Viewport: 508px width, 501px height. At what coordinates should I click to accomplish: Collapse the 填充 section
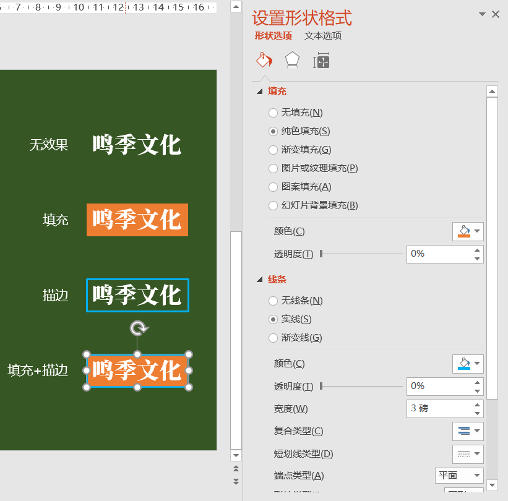point(259,92)
